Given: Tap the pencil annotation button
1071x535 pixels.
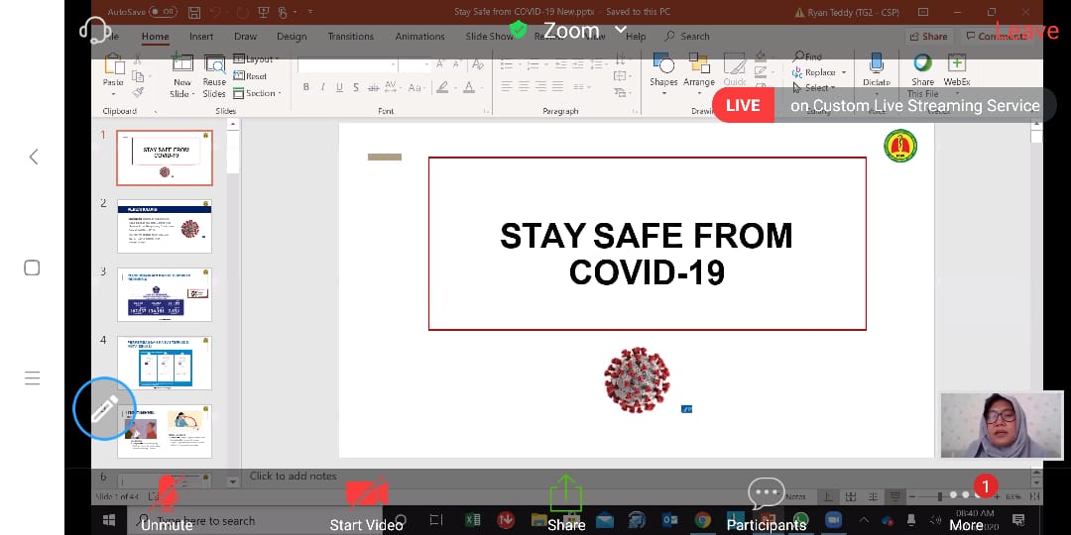Looking at the screenshot, I should coord(104,408).
